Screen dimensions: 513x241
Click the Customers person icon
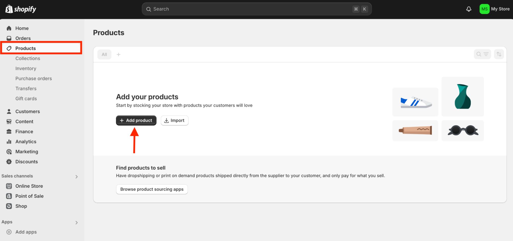9,111
